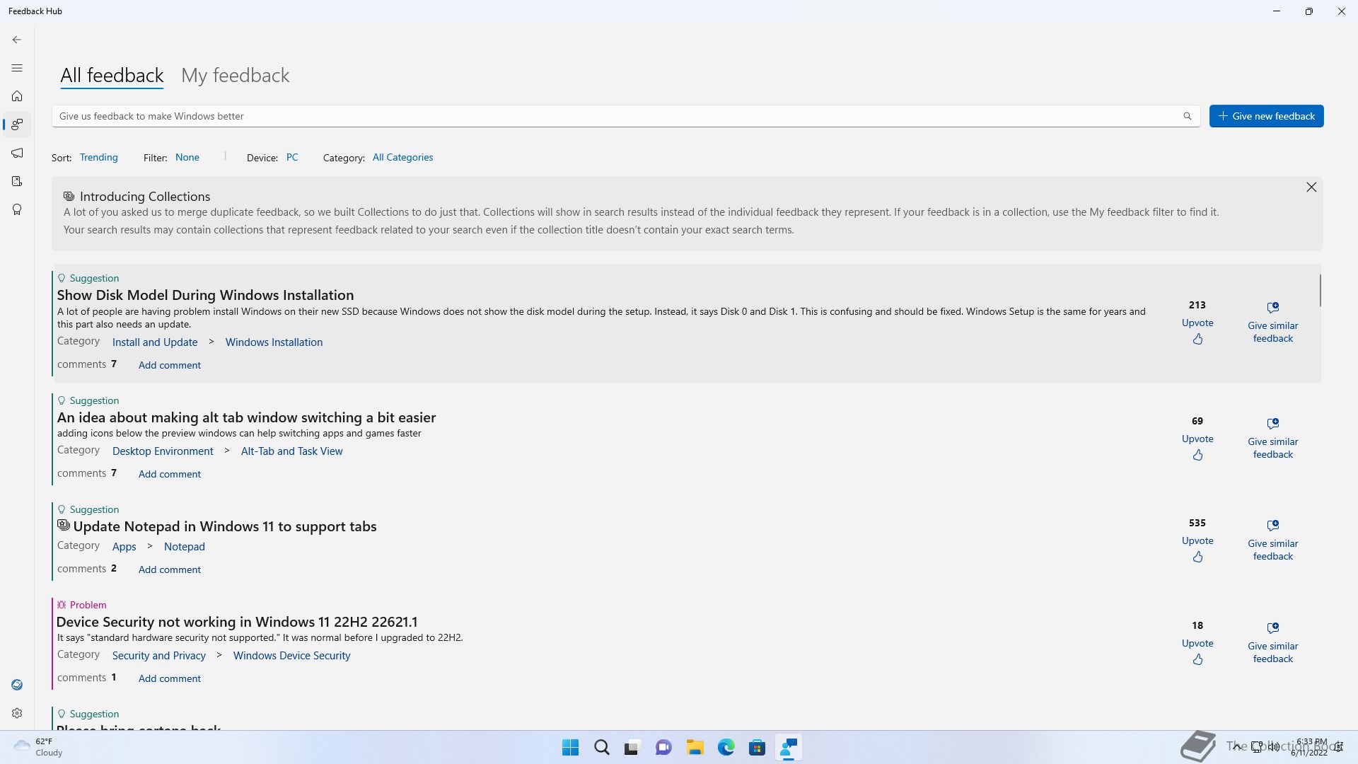Click the 535 upvote count
The width and height of the screenshot is (1358, 764).
(x=1197, y=523)
